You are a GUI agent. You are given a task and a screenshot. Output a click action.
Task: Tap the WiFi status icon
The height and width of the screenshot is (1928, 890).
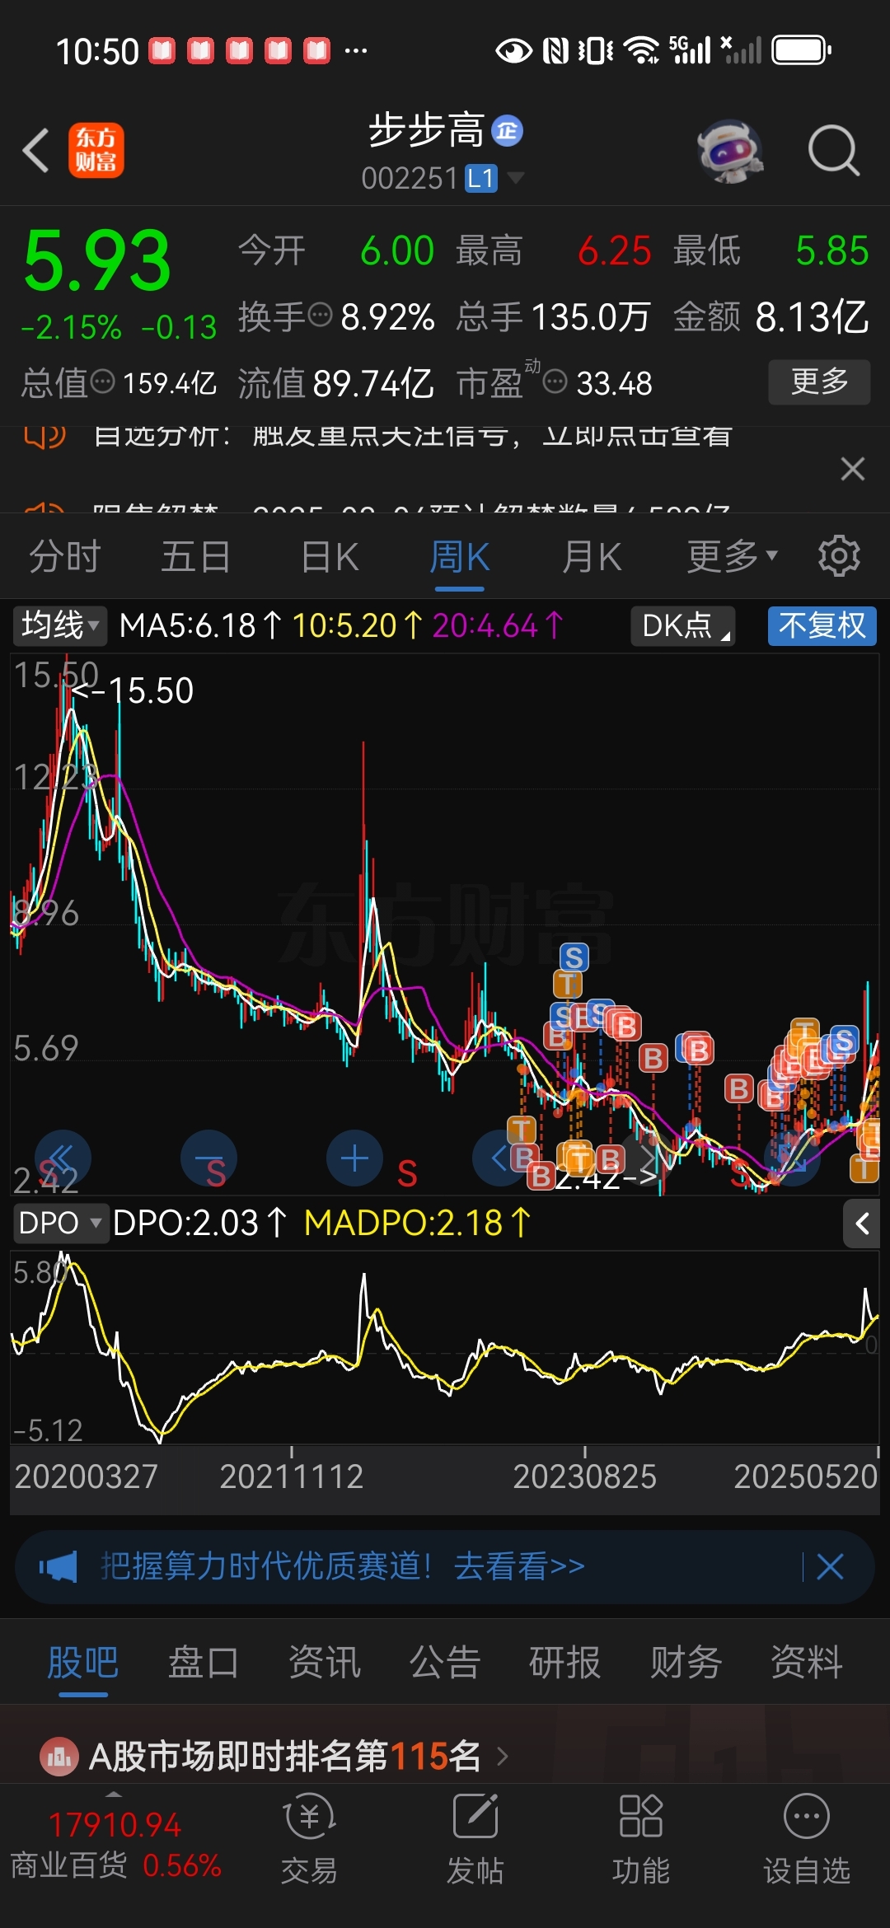click(x=642, y=50)
